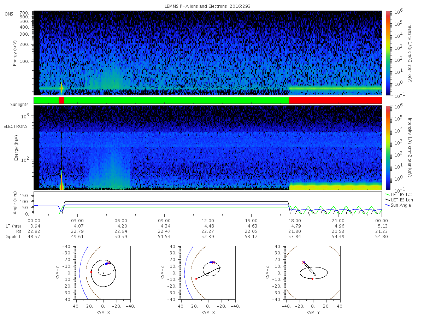Click the Dipole L row label

coord(13,237)
